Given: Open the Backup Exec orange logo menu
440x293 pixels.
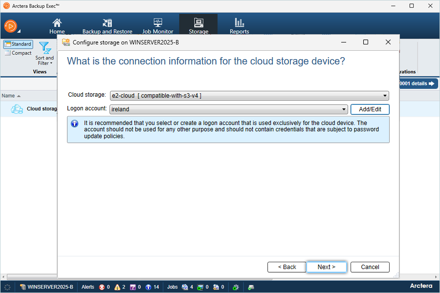Looking at the screenshot, I should tap(11, 26).
